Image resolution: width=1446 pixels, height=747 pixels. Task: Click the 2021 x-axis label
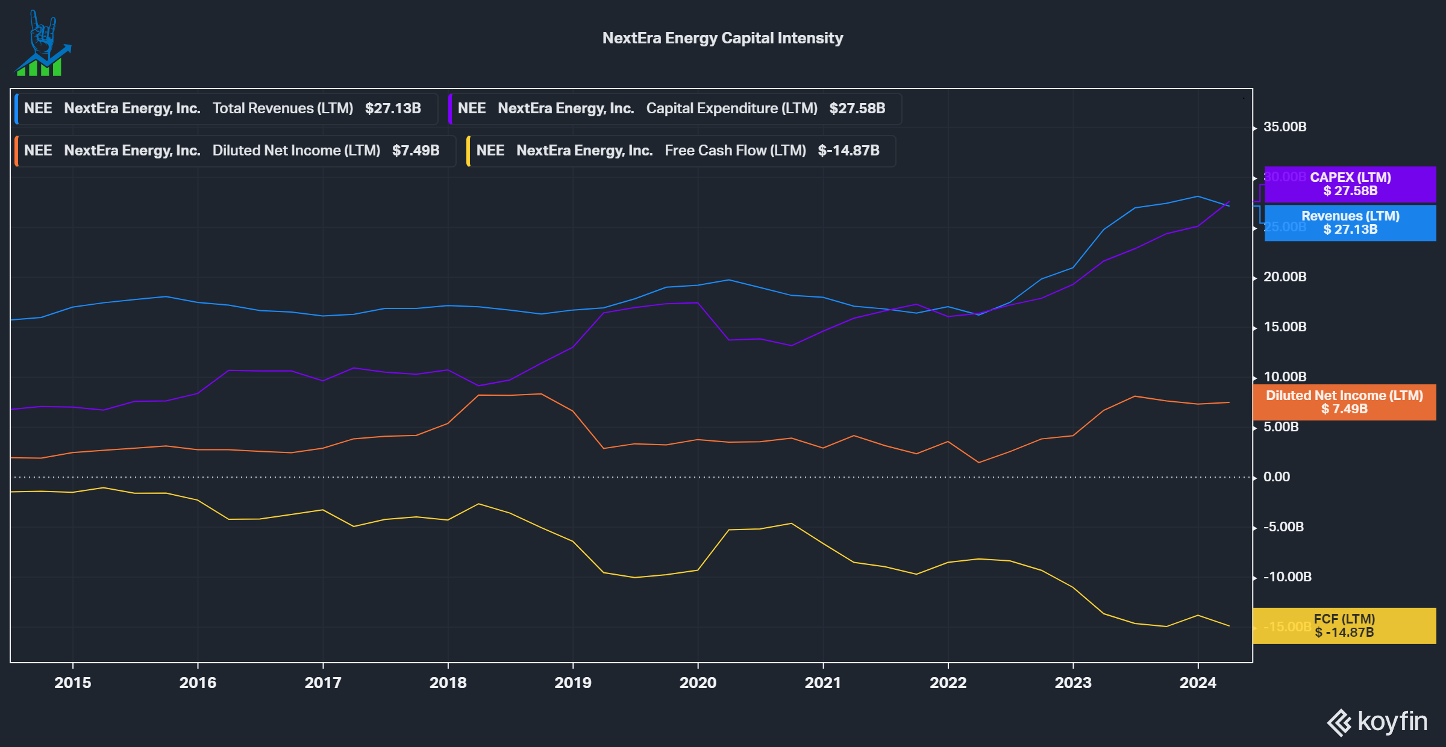tap(823, 683)
